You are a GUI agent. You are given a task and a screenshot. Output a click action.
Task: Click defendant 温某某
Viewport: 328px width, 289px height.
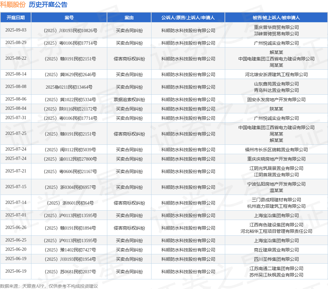276,191
